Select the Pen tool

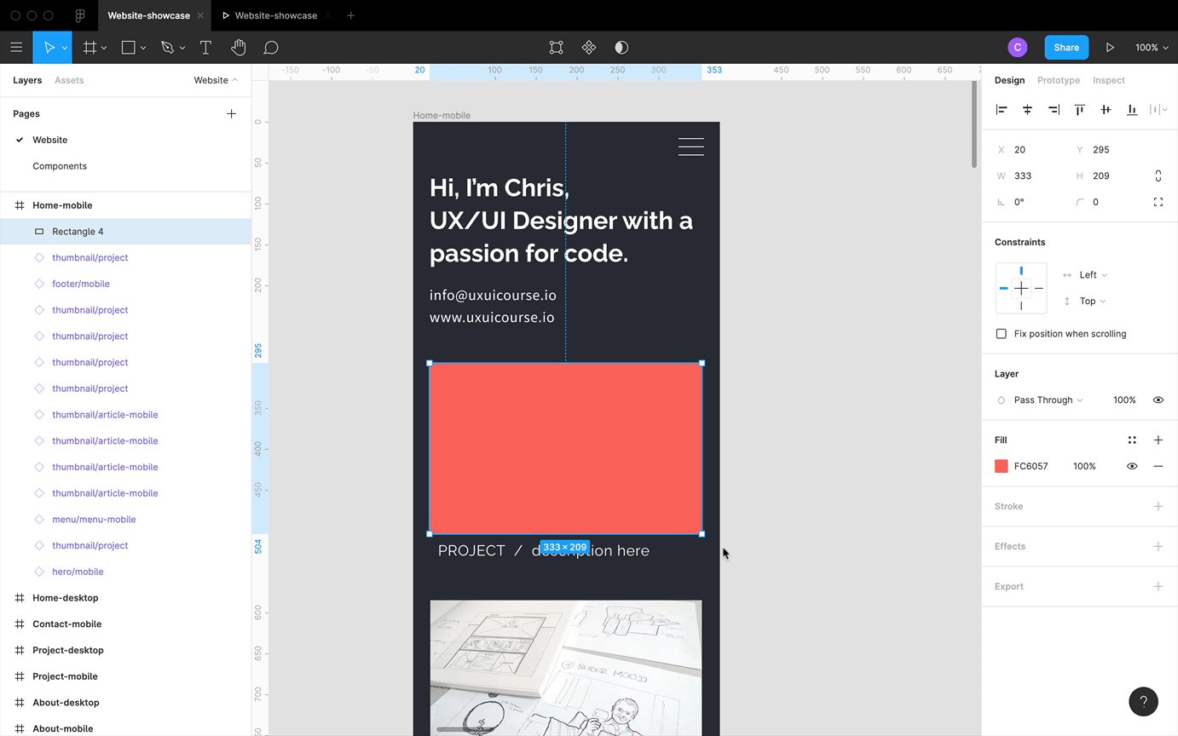coord(167,48)
